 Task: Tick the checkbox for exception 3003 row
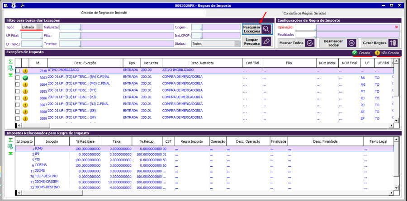pos(18,78)
